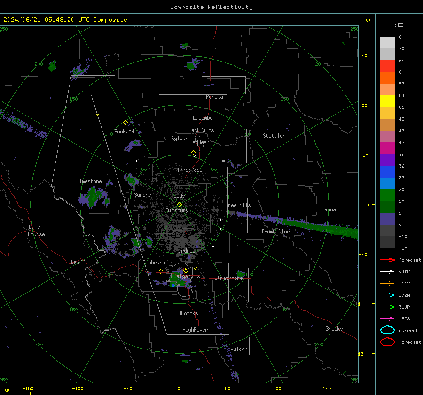The width and height of the screenshot is (423, 395).
Task: Click the RockyMH label
Action: click(124, 132)
